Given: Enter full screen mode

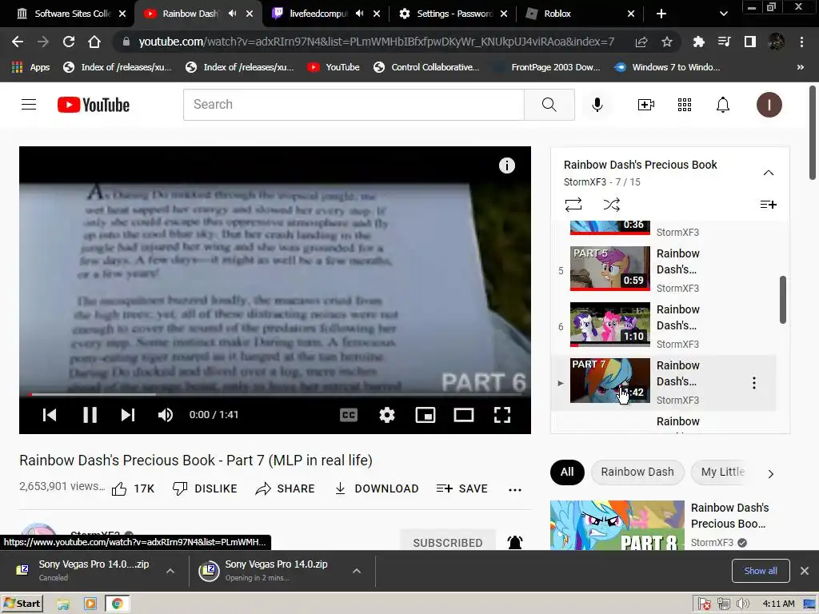Looking at the screenshot, I should pos(502,415).
